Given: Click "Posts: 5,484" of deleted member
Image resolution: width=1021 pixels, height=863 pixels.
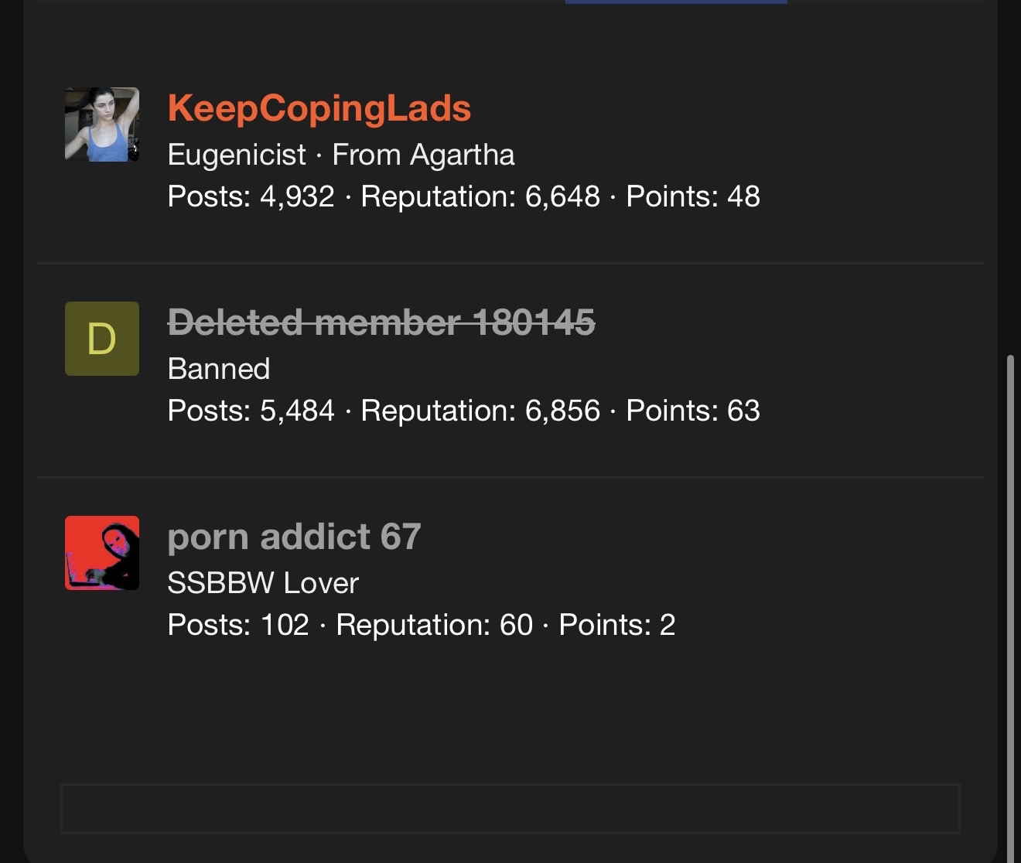Looking at the screenshot, I should pos(251,411).
